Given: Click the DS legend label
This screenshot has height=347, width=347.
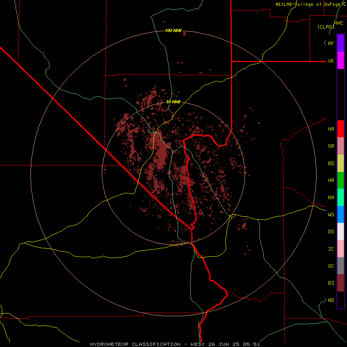Looking at the screenshot, I should (331, 232).
